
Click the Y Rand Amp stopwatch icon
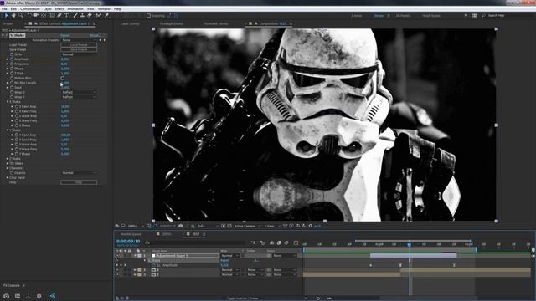(17, 135)
